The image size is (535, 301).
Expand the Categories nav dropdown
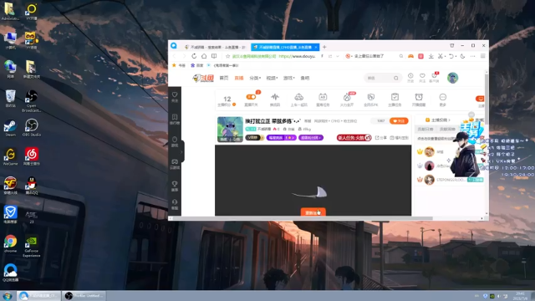click(x=255, y=78)
